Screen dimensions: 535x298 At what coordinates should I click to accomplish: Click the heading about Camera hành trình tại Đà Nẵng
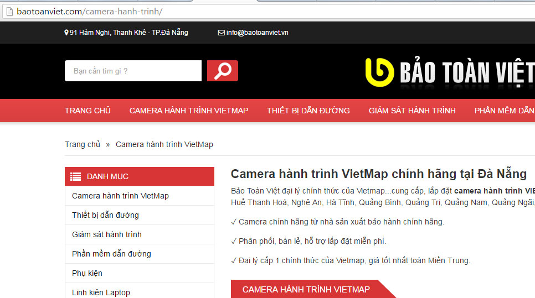pos(379,174)
